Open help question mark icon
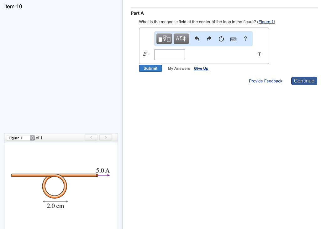 pos(245,39)
